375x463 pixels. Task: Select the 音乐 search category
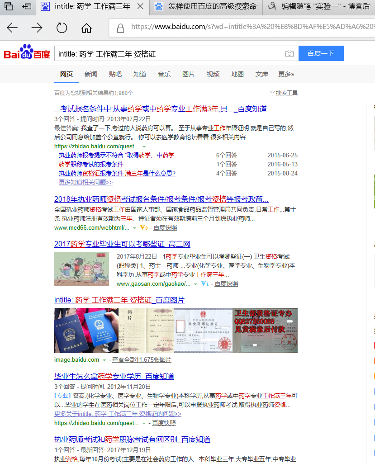(164, 74)
